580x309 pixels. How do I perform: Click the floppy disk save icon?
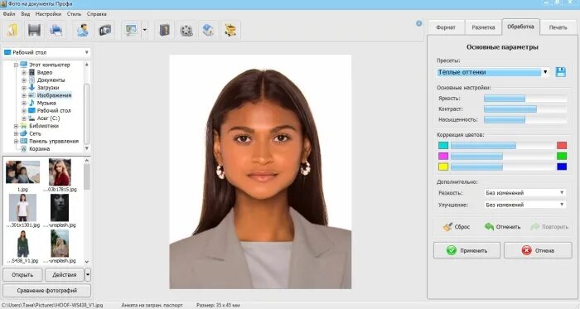pyautogui.click(x=35, y=31)
